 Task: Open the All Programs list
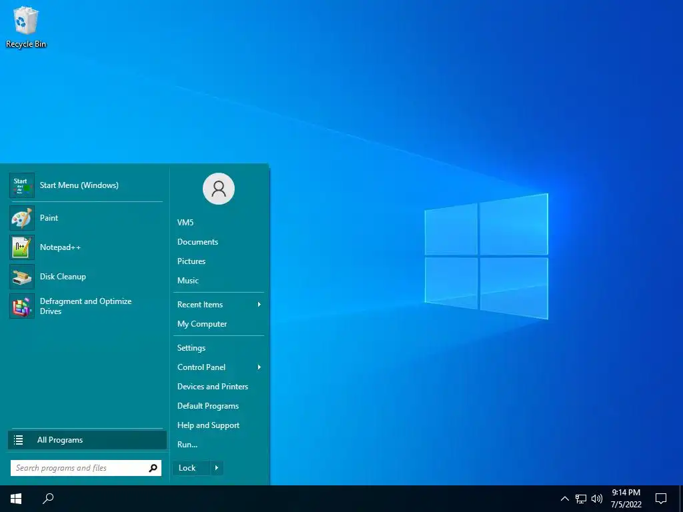click(87, 440)
